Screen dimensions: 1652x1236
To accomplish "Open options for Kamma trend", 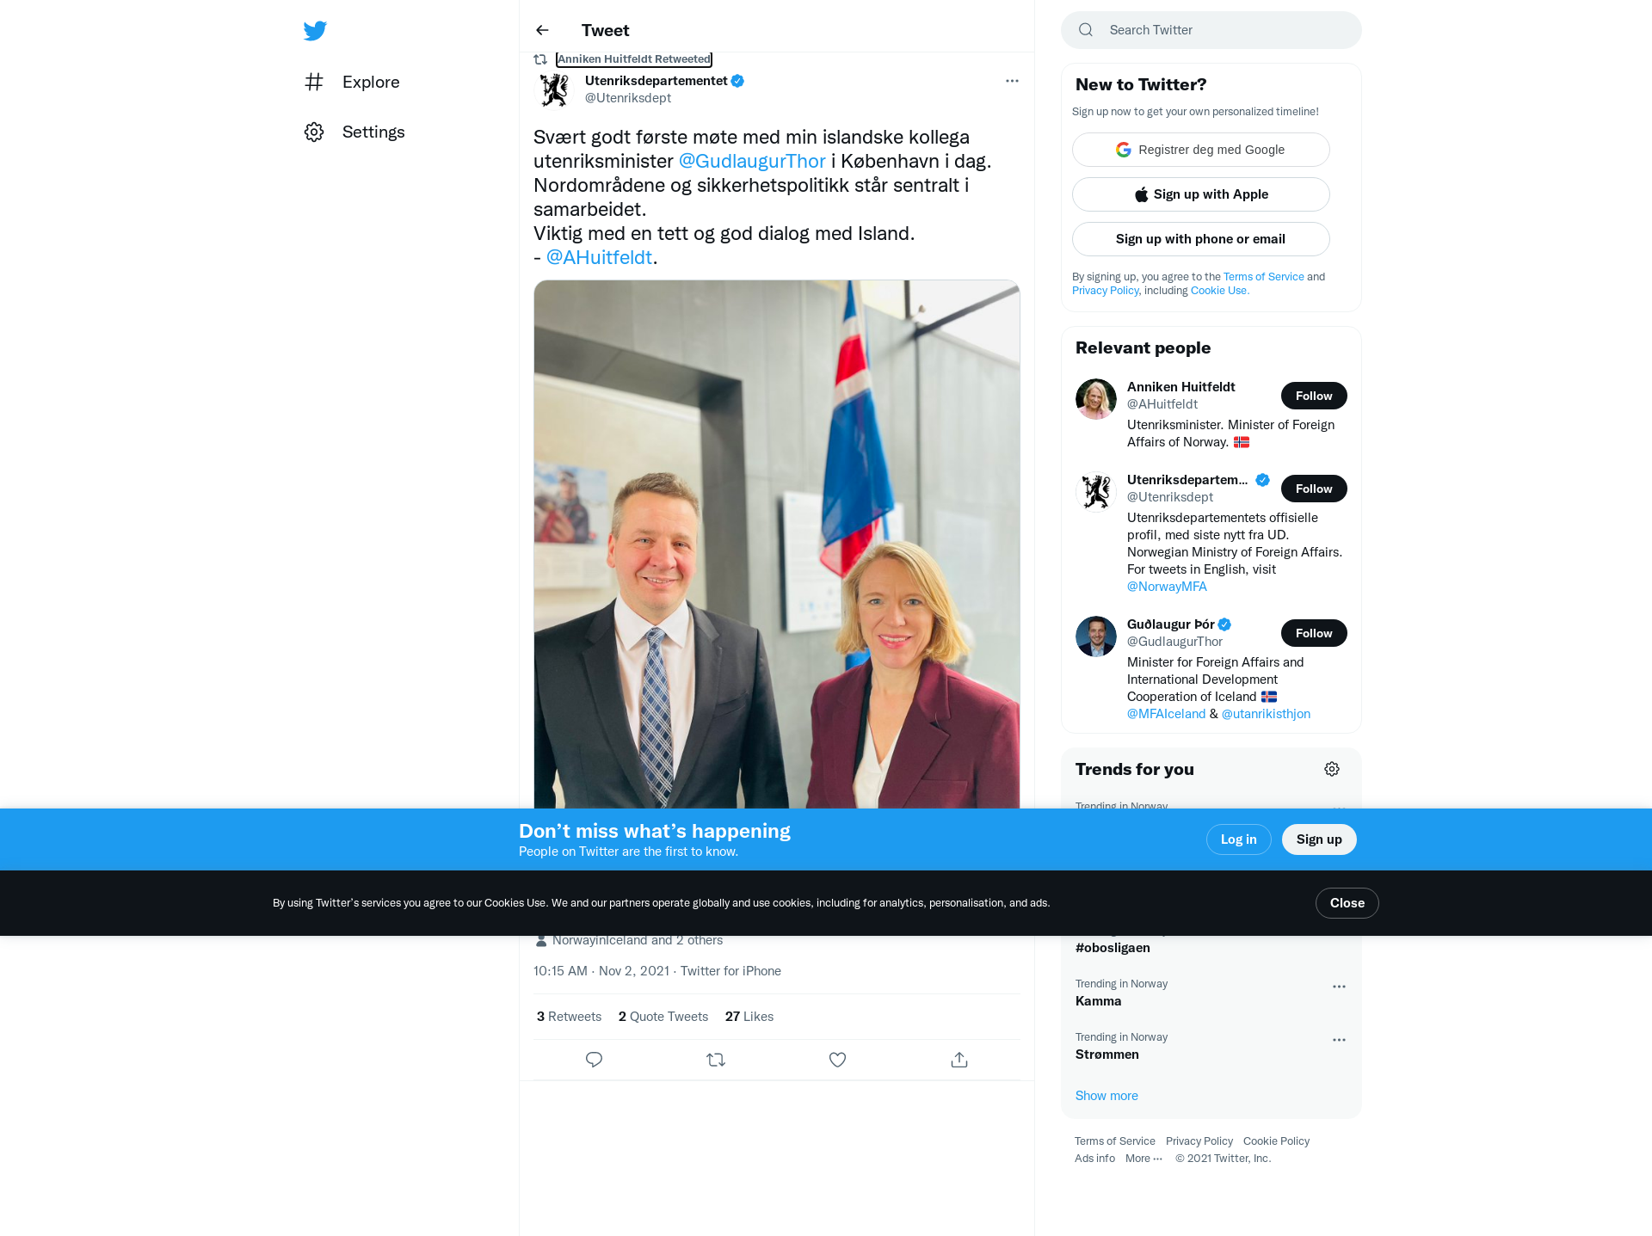I will (x=1339, y=987).
